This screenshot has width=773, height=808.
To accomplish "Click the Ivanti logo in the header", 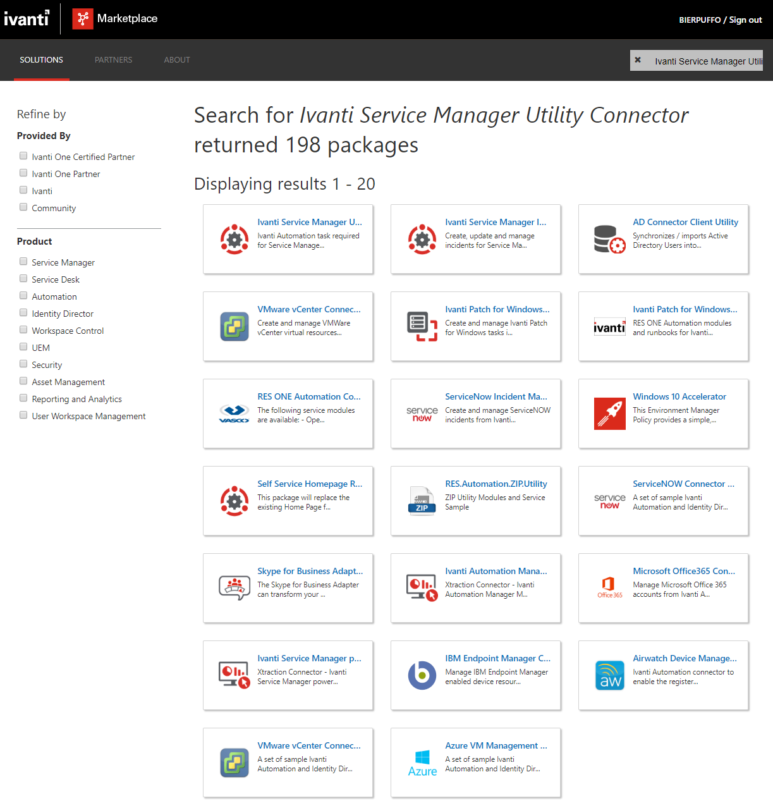I will click(27, 19).
